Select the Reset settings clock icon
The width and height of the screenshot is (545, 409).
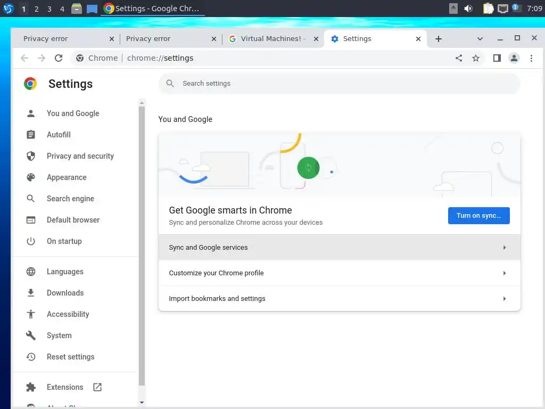30,357
